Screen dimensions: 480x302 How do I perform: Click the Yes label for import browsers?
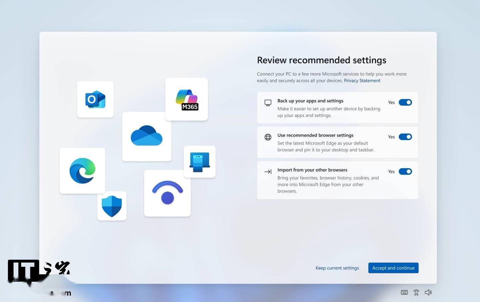click(391, 172)
